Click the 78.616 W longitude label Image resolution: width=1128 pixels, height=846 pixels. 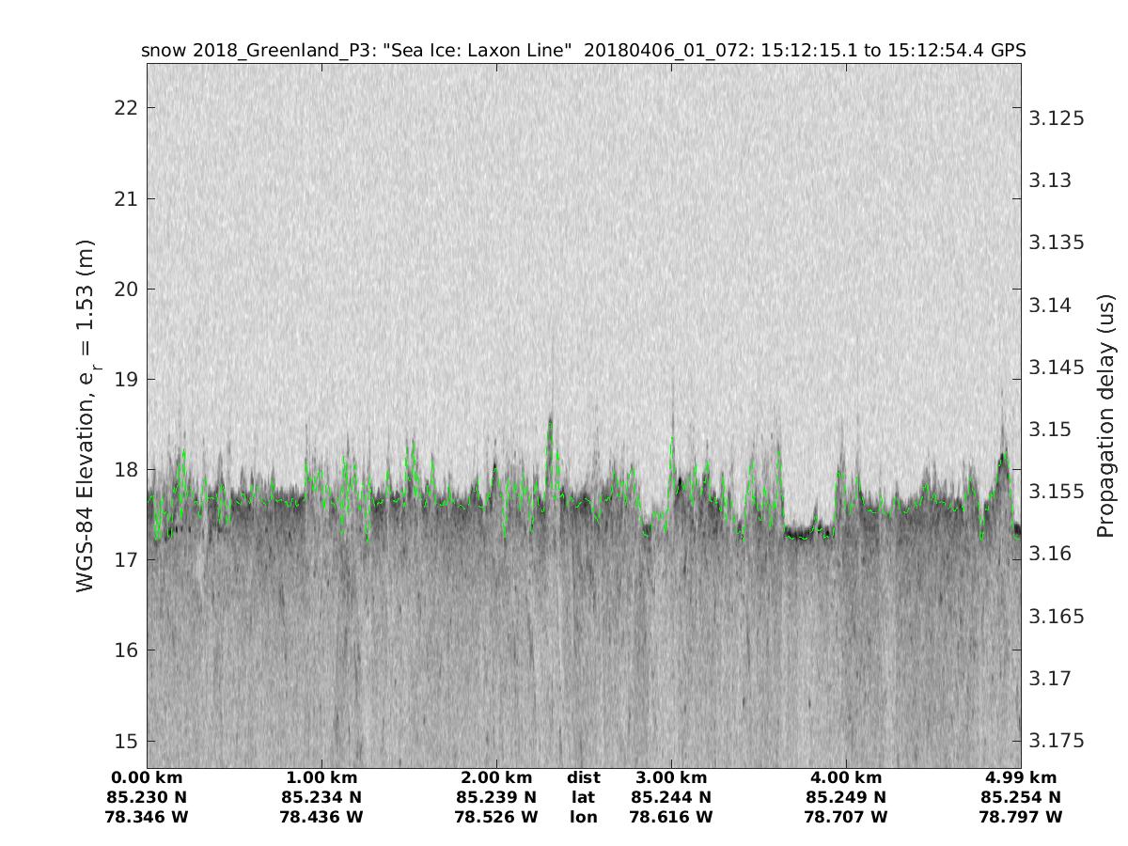tap(671, 817)
